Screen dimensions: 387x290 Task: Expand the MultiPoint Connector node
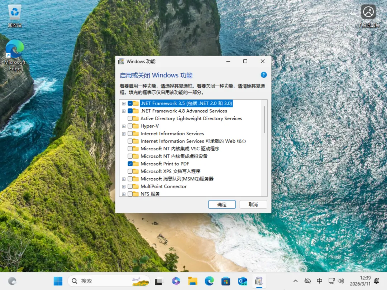(124, 187)
